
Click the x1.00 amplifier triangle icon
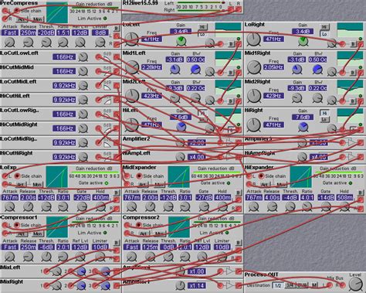(229, 271)
